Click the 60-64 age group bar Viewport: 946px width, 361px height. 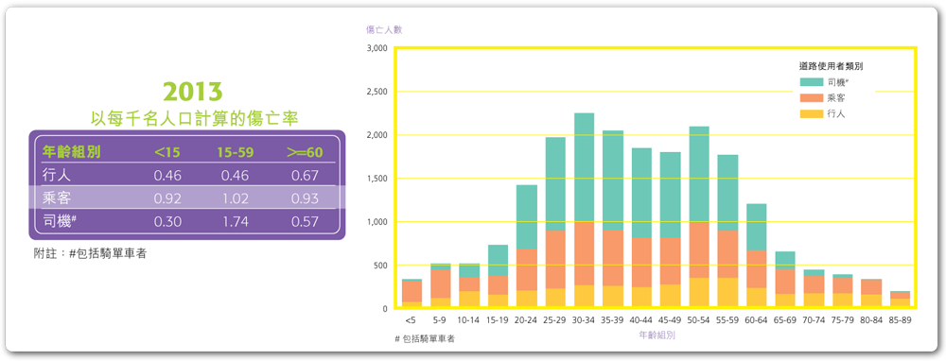tap(757, 256)
